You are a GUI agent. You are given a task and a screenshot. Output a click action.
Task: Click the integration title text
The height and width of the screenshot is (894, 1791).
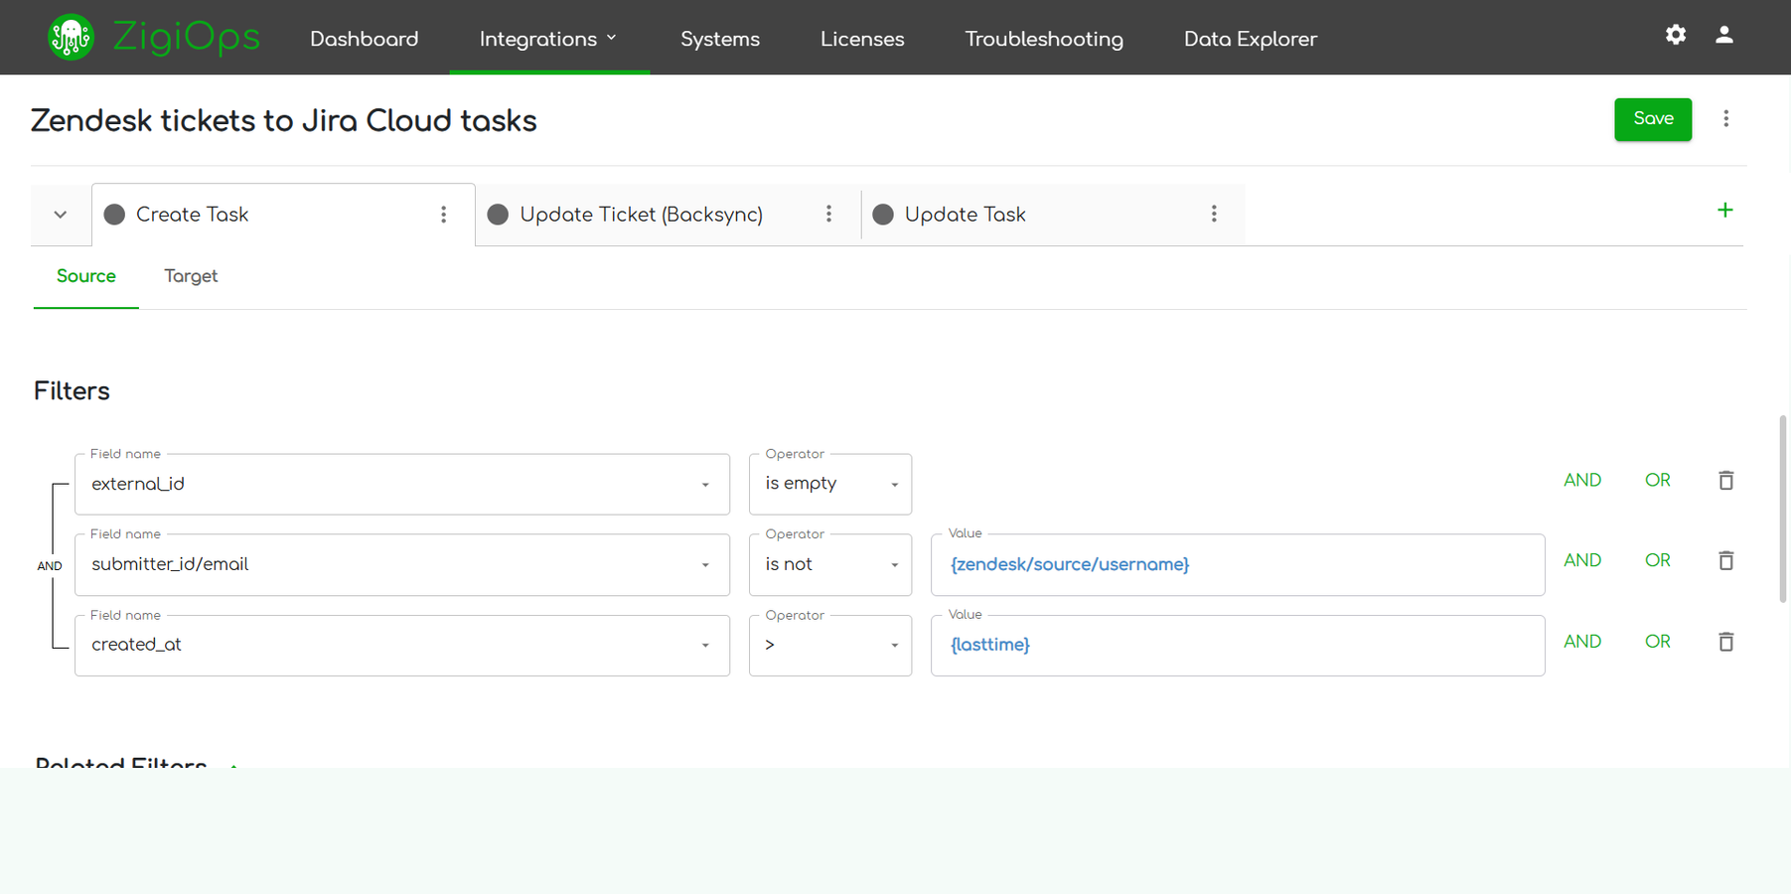[x=284, y=121]
